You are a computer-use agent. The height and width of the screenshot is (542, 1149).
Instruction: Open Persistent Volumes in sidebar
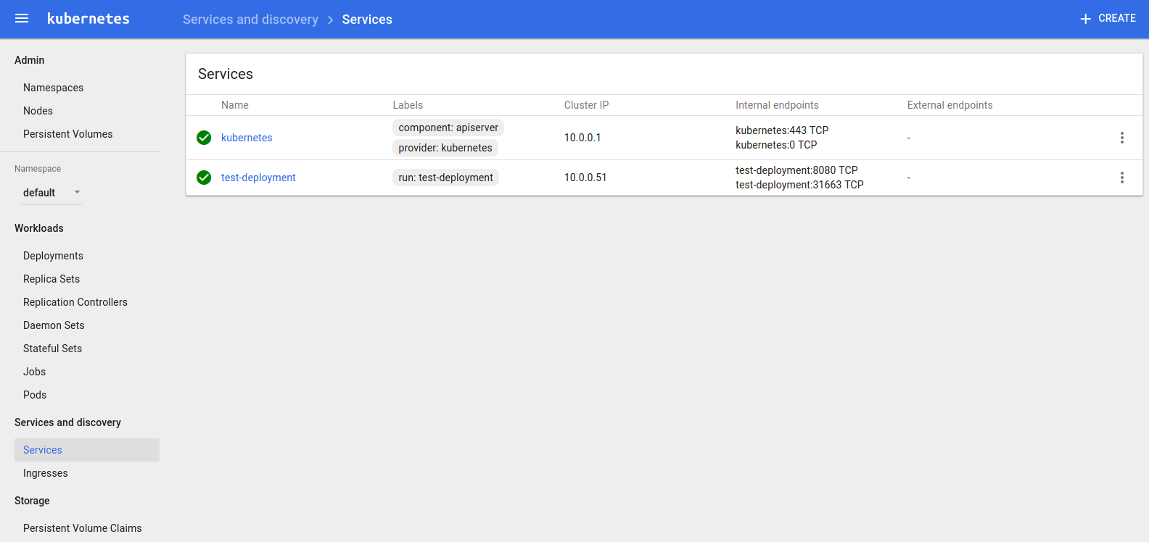(x=67, y=134)
